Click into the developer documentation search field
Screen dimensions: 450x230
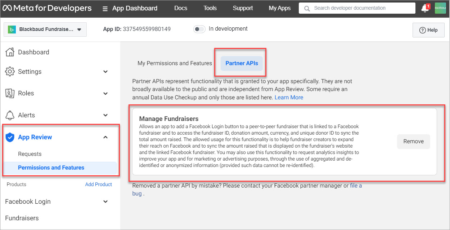(357, 8)
